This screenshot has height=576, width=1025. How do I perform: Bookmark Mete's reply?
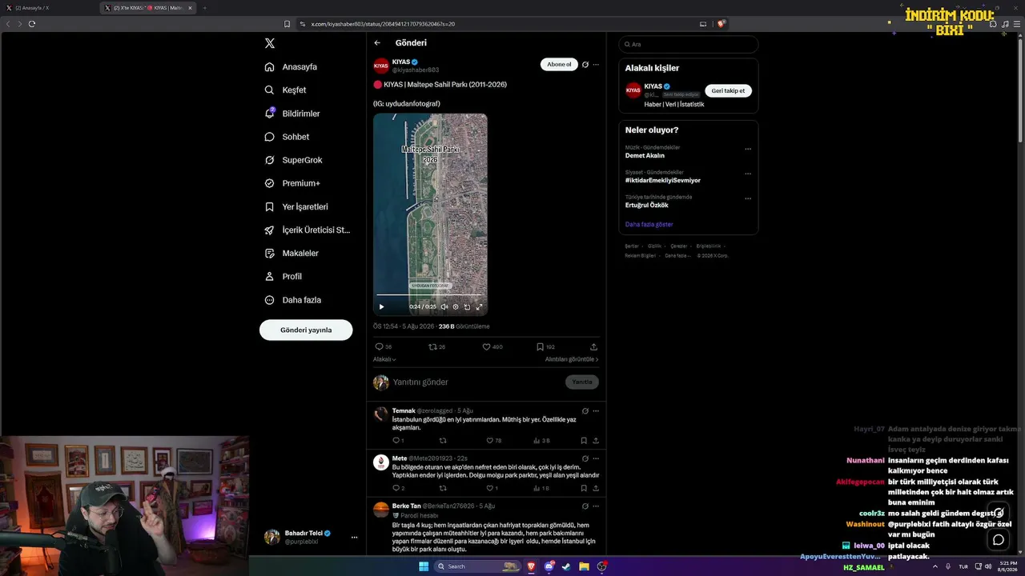(x=584, y=488)
